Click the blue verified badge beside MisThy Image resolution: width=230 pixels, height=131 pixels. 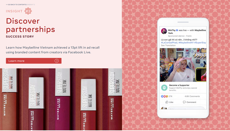coord(177,30)
